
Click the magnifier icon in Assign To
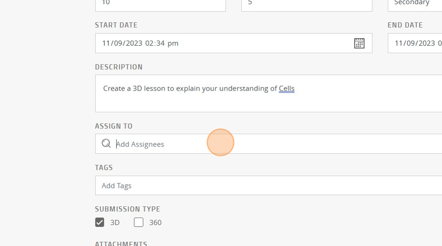pos(106,144)
